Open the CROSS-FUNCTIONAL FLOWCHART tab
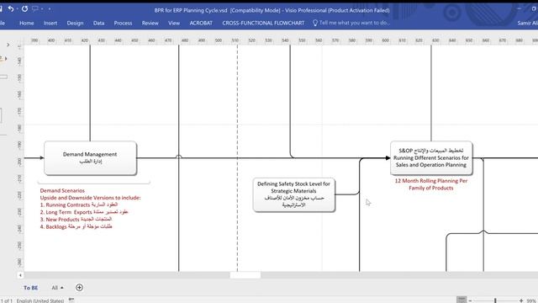 pos(263,23)
